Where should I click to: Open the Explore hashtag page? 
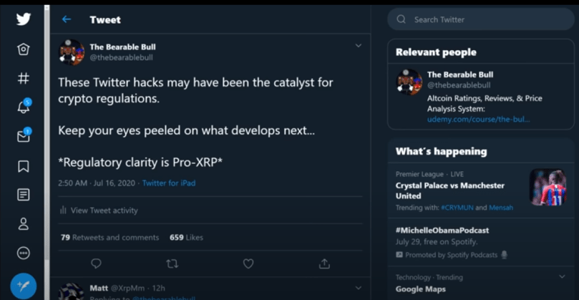pos(24,78)
